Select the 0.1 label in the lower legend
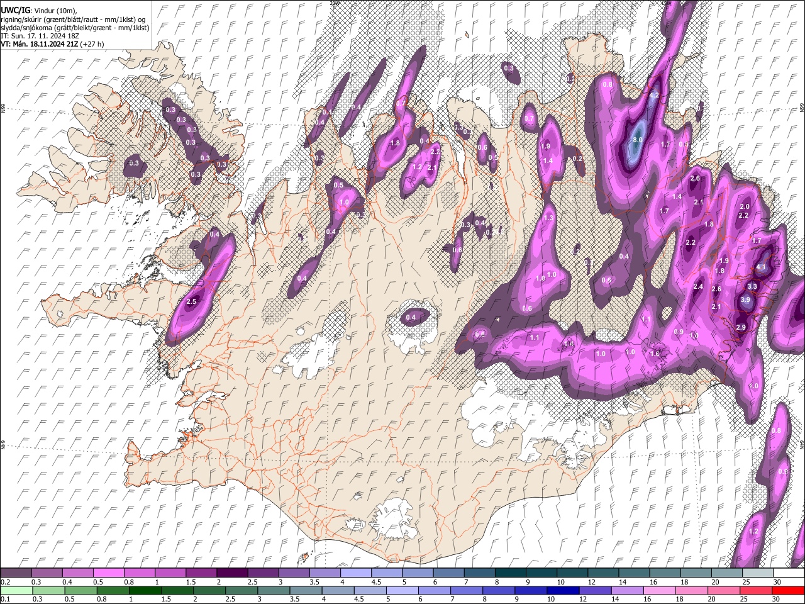This screenshot has width=805, height=604. (x=4, y=599)
